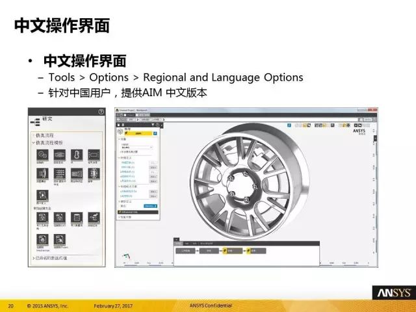Click the connect to Fluent icon
The image size is (416, 312).
tap(59, 240)
